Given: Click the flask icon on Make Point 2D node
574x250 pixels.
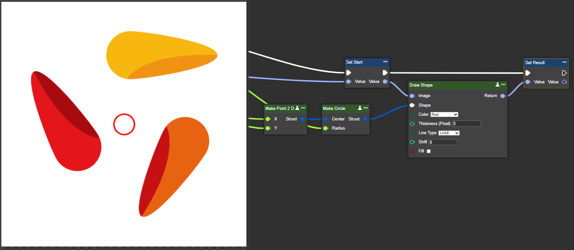Looking at the screenshot, I should pyautogui.click(x=297, y=108).
